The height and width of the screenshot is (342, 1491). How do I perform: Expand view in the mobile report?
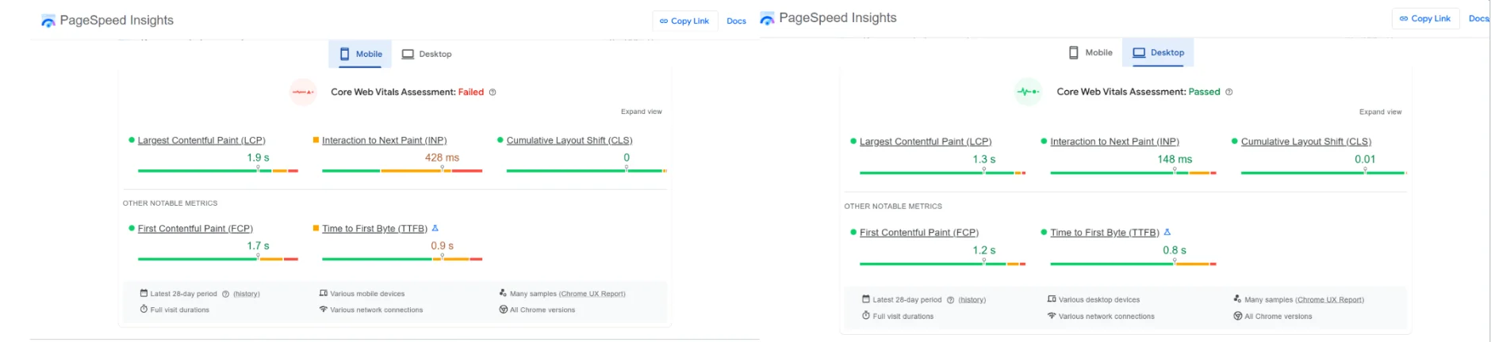click(x=641, y=112)
